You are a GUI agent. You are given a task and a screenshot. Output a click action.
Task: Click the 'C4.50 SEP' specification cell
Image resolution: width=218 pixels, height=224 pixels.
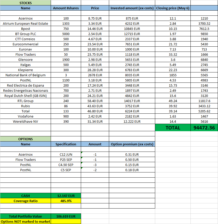66,164
